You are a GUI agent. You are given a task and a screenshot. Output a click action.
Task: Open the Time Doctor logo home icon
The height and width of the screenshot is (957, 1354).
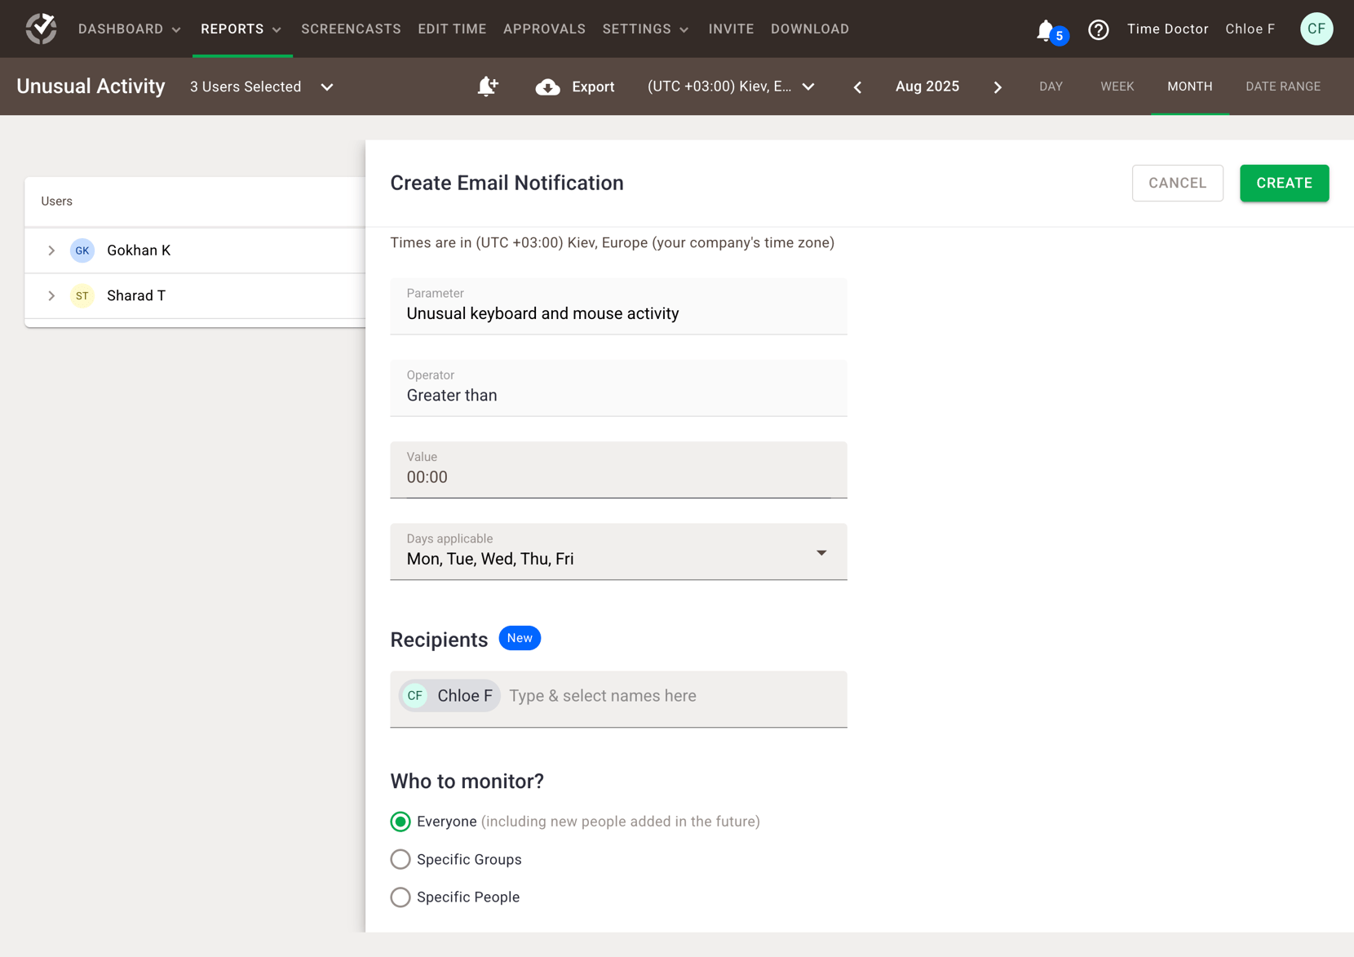coord(41,28)
